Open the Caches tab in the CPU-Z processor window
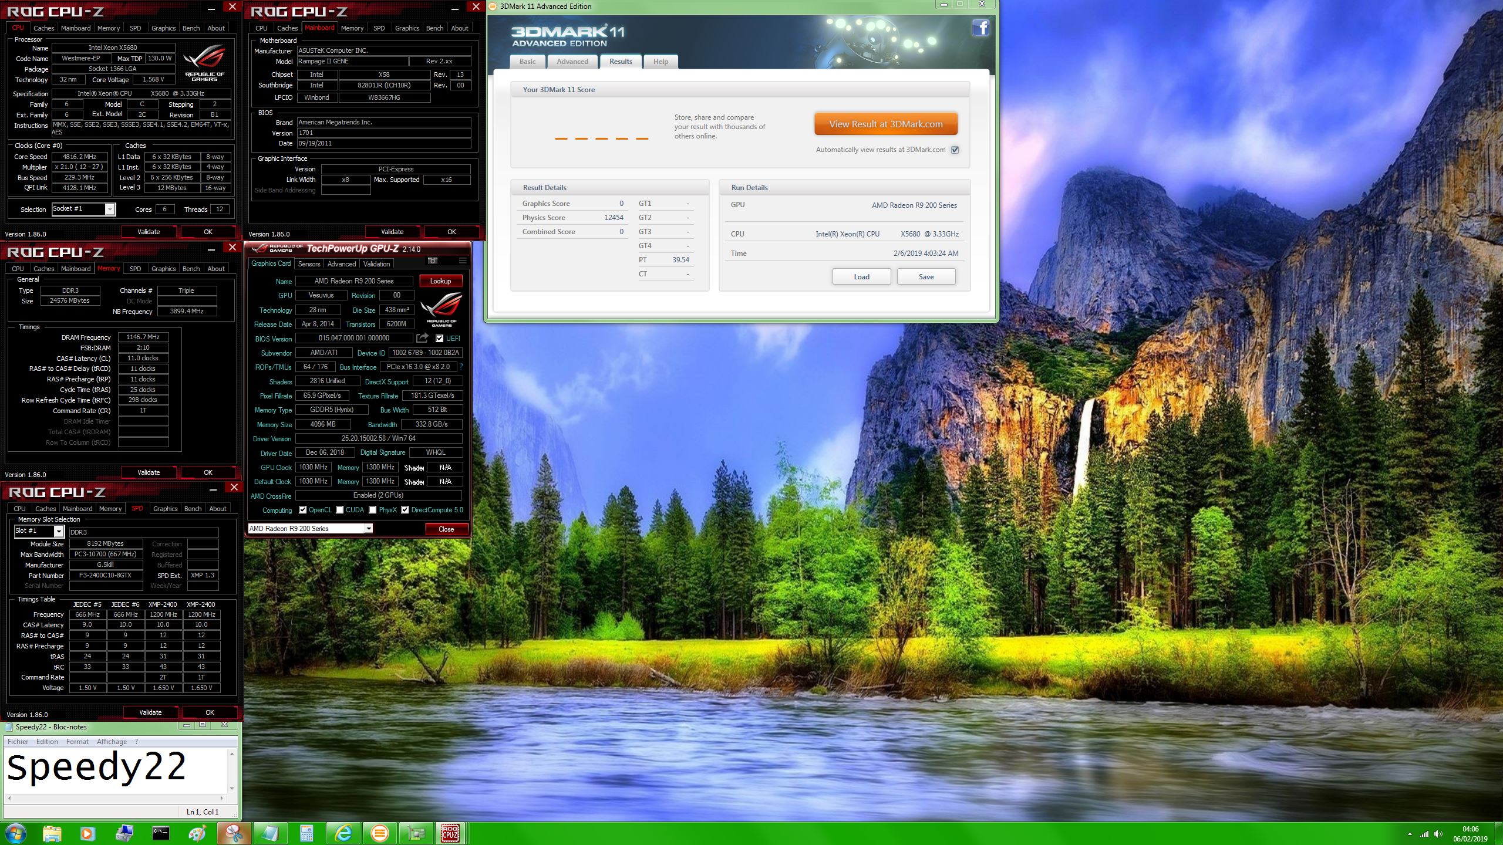 (43, 28)
